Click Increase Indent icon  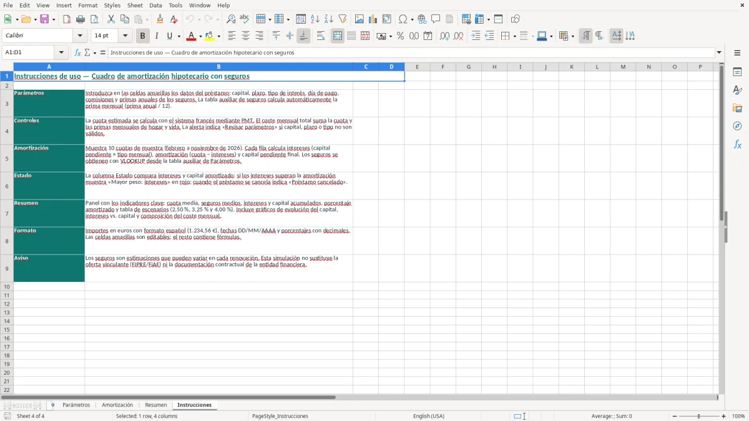[x=476, y=36]
